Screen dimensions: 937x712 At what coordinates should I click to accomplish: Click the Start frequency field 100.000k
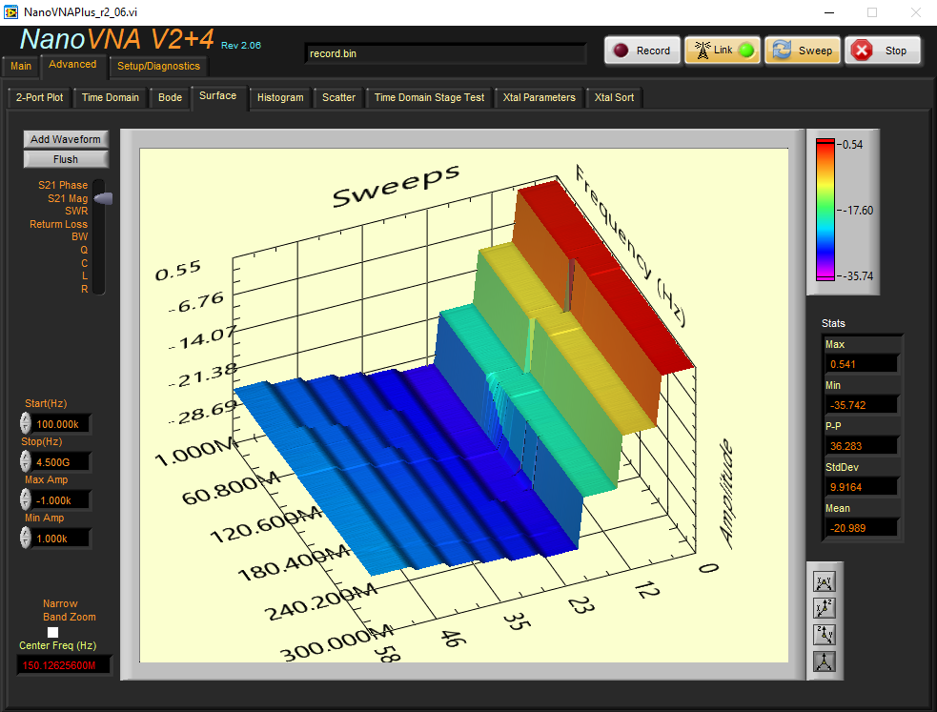62,424
